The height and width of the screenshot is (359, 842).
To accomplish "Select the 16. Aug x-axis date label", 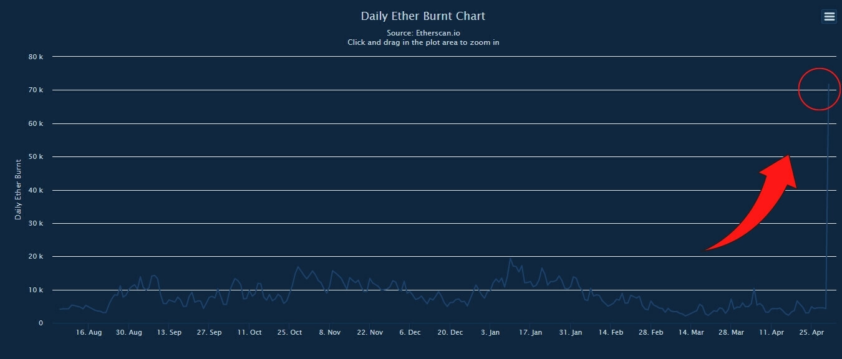I will pos(89,333).
